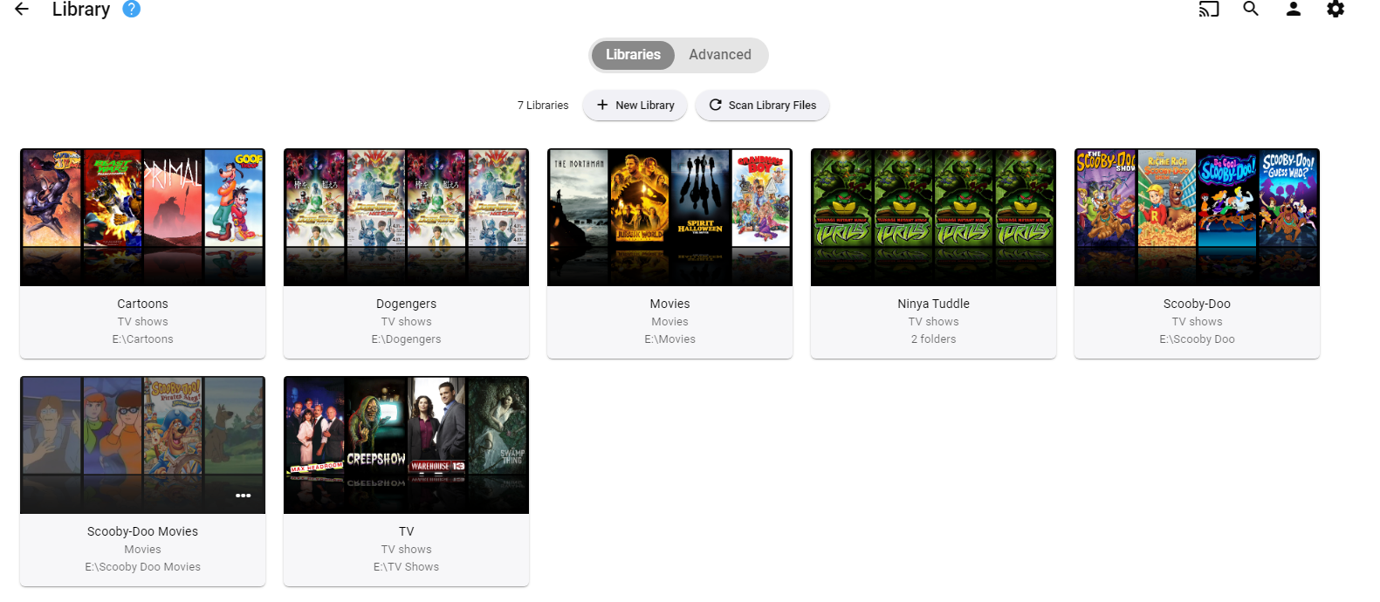Open the Cartoons library thumbnail
Screen dimensions: 1380x602
142,217
